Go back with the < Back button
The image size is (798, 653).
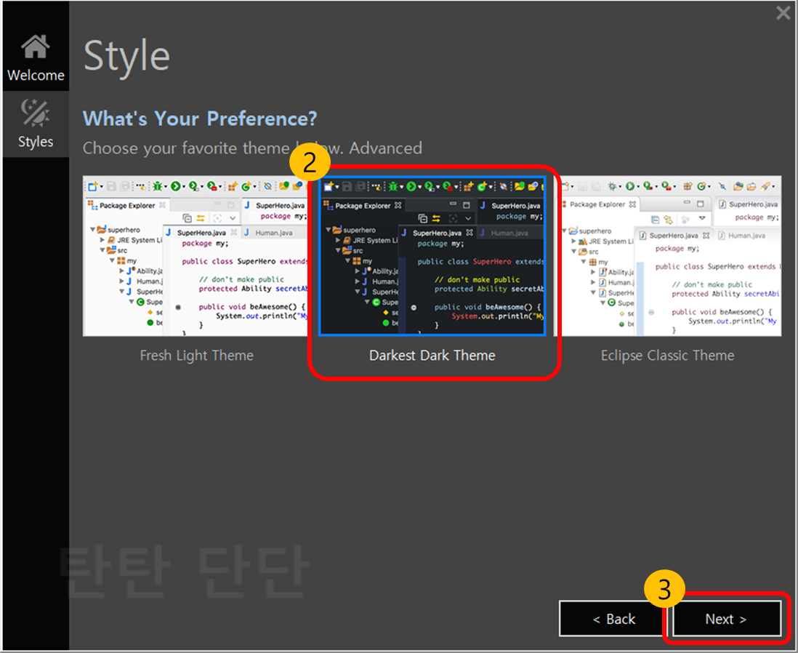coord(614,619)
